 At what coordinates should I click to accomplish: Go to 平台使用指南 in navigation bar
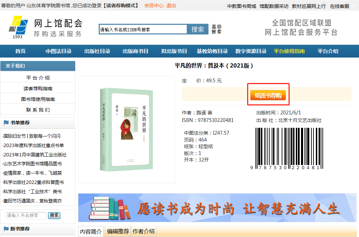point(289,51)
